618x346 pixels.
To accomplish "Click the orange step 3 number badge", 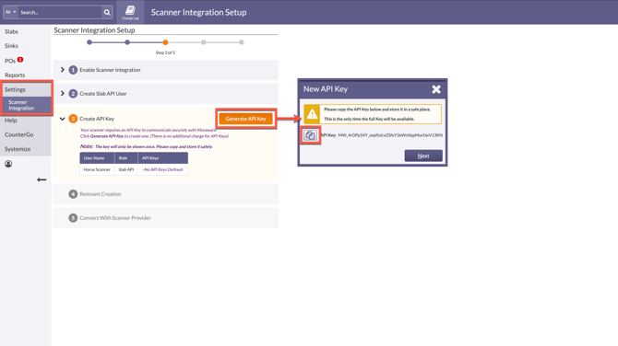I will coord(73,119).
